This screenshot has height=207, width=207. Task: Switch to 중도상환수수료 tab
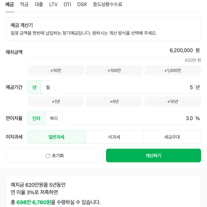(x=108, y=4)
